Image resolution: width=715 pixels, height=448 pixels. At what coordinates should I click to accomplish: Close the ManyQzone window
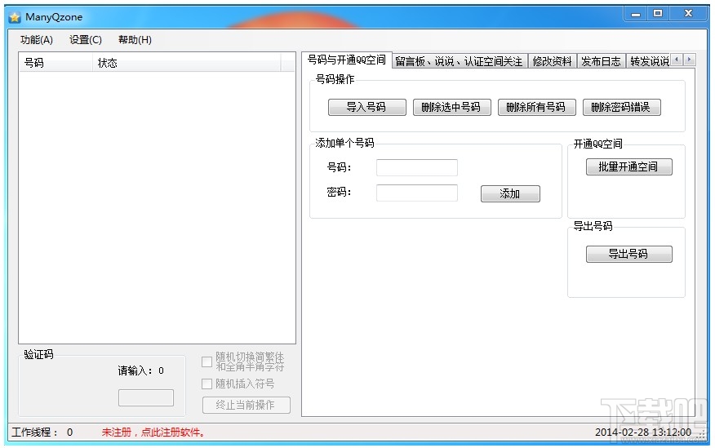[689, 14]
